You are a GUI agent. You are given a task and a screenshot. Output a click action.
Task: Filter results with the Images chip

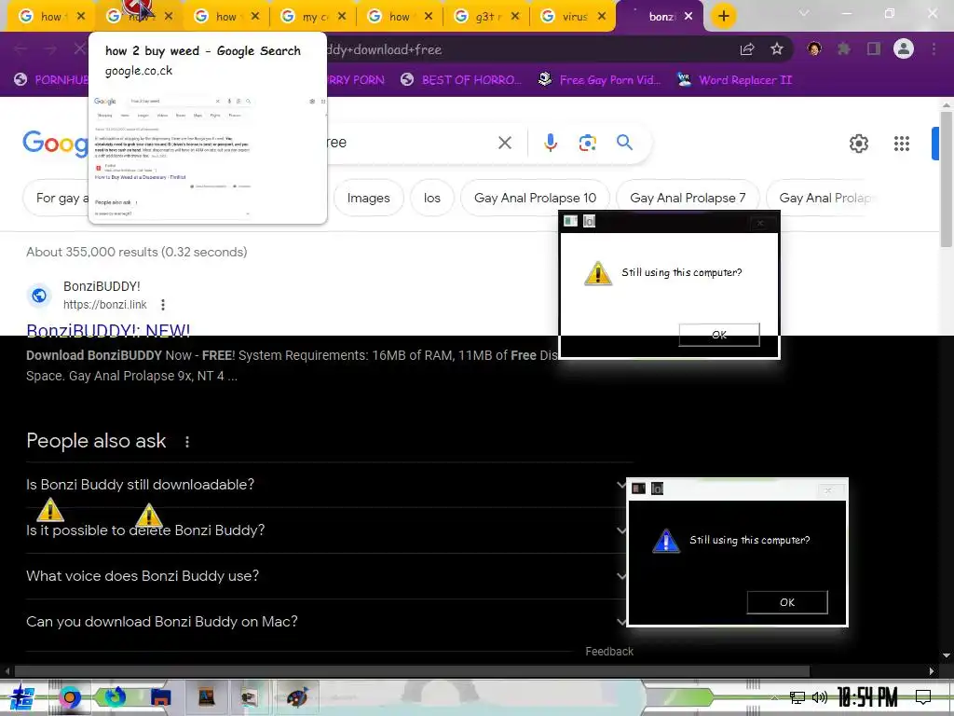[368, 198]
